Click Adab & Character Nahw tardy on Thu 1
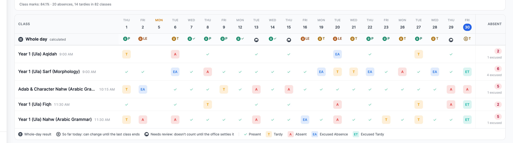Viewport: 513px width, 143px height. pos(127,89)
